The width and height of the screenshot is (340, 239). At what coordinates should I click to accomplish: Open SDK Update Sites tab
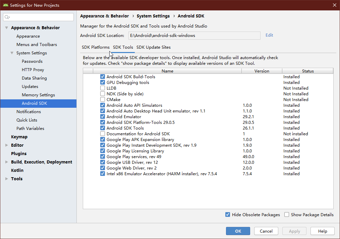click(x=154, y=47)
